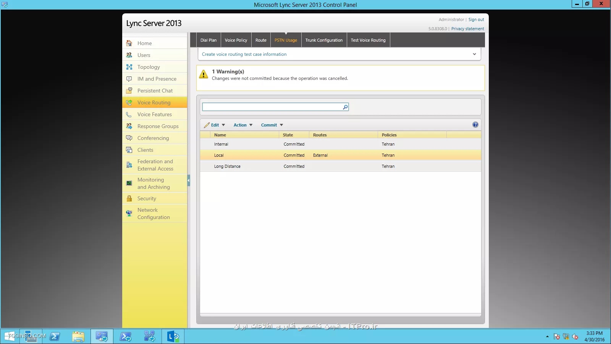Click the Monitoring and Archiving icon

(129, 183)
